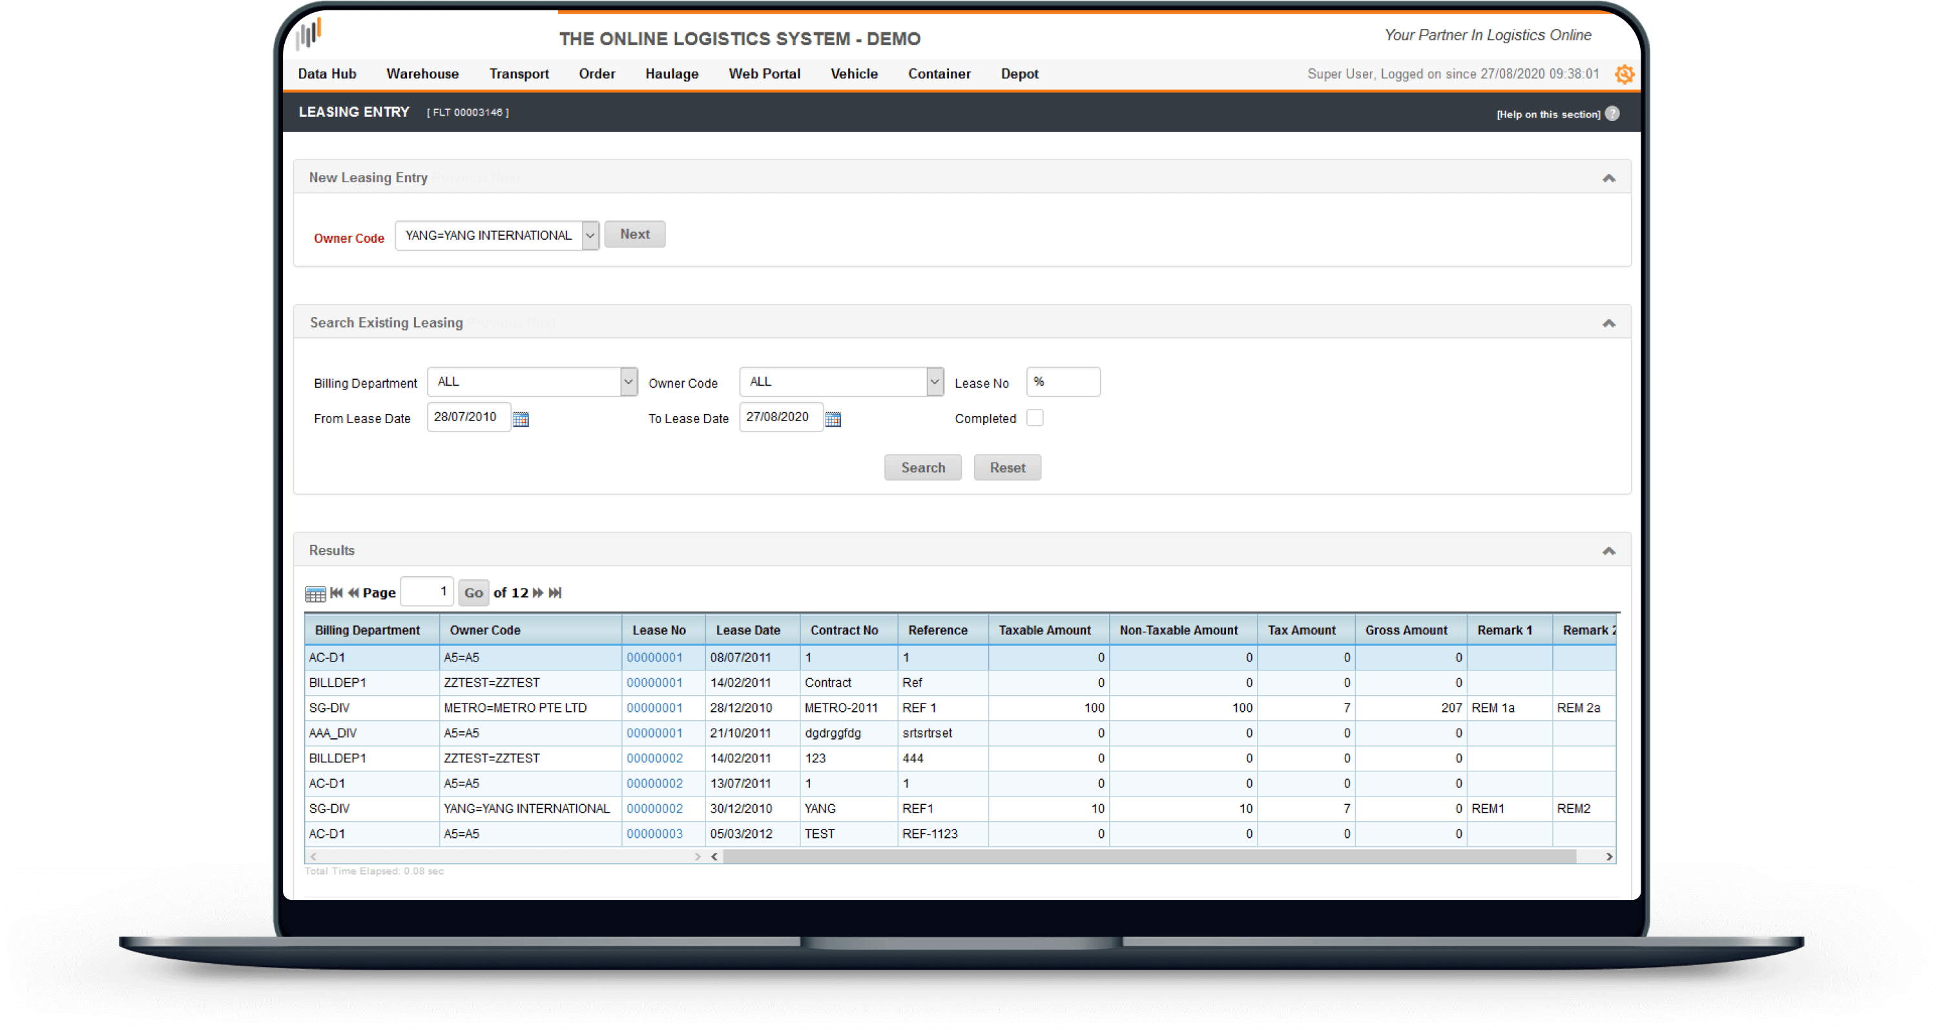Image resolution: width=1941 pixels, height=1031 pixels.
Task: Click the Reset button
Action: coord(1008,468)
